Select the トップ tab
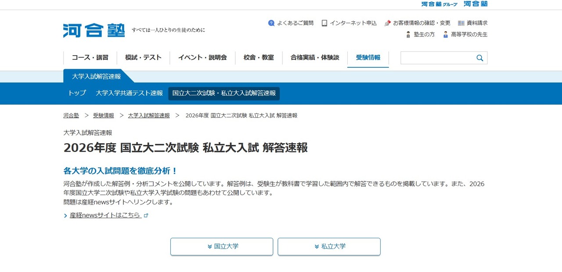This screenshot has width=562, height=272. click(76, 93)
